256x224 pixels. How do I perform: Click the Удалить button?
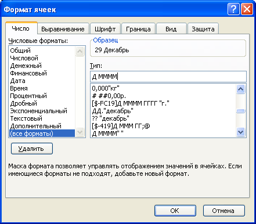click(x=32, y=149)
